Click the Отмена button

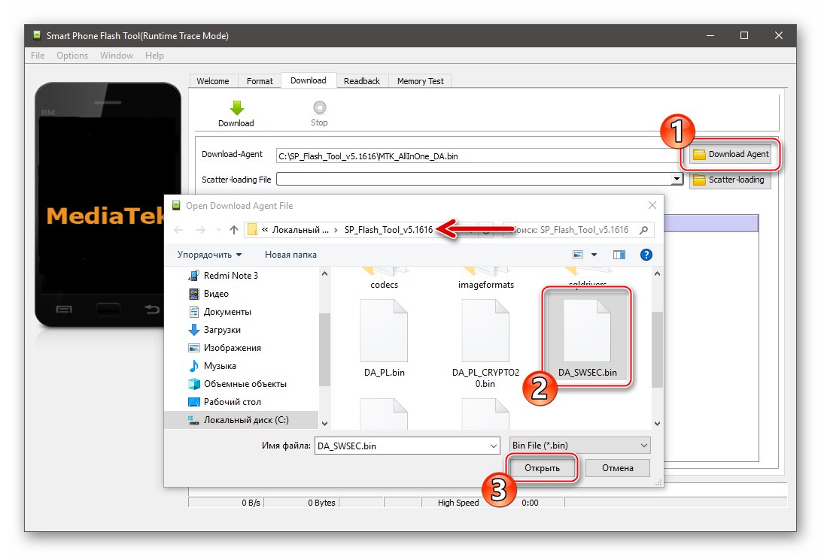pyautogui.click(x=618, y=467)
